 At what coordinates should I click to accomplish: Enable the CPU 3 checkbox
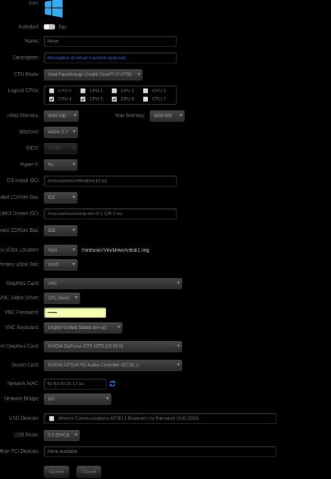coord(145,91)
